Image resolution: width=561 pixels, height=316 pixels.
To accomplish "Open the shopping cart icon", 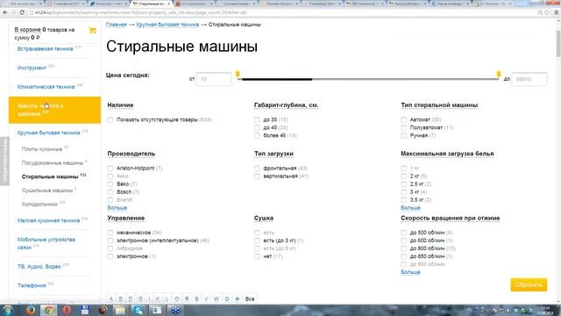I will click(x=92, y=31).
